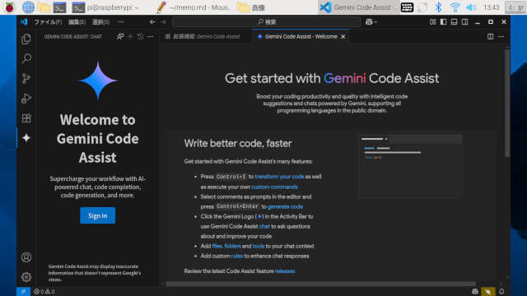527x296 pixels.
Task: Open chat history in Gemini panel
Action: point(140,36)
